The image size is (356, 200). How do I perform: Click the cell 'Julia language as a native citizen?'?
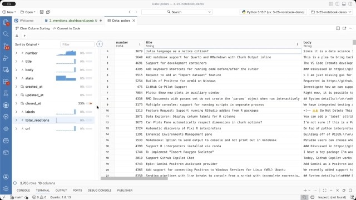(223, 51)
